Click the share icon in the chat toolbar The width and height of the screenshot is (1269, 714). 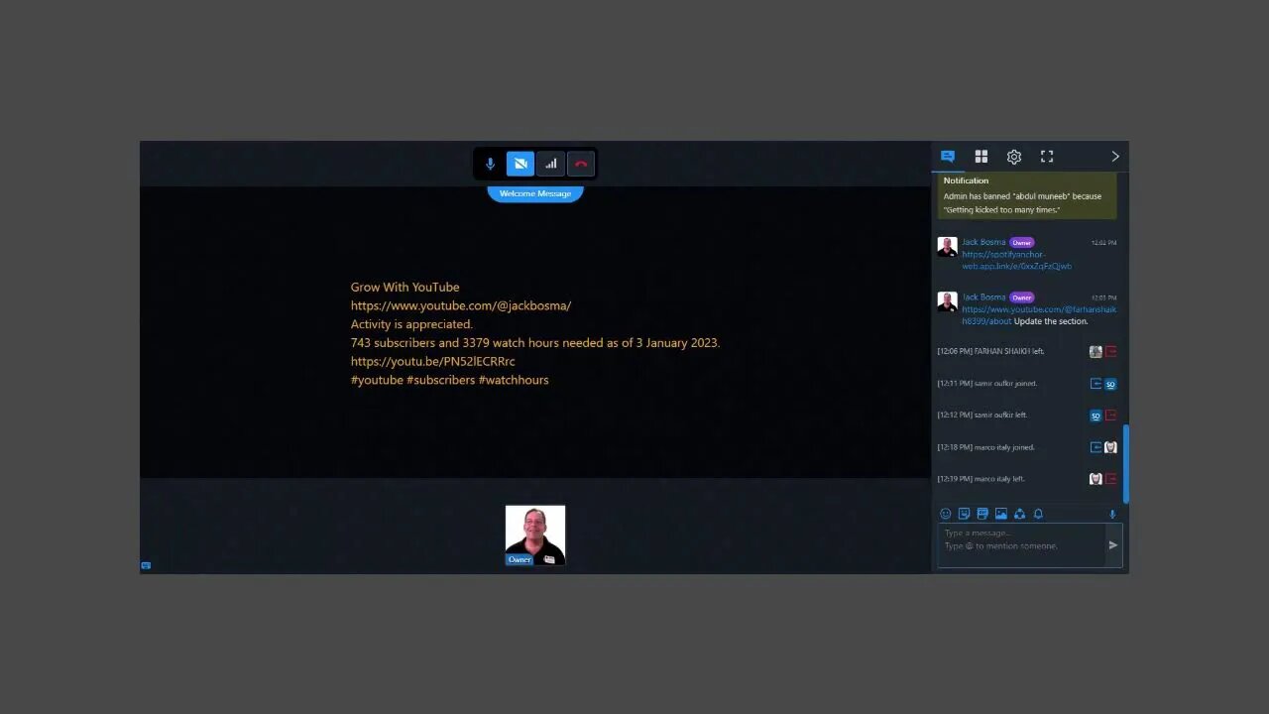pyautogui.click(x=1019, y=514)
